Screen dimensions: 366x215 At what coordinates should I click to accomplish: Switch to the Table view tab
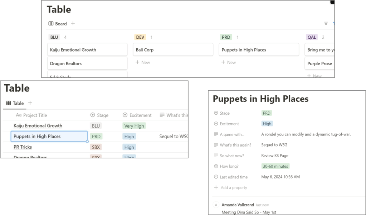pos(15,103)
